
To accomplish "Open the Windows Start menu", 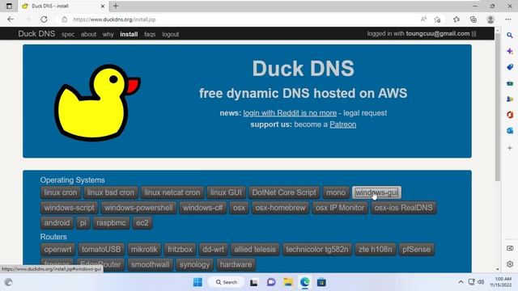I will point(197,282).
